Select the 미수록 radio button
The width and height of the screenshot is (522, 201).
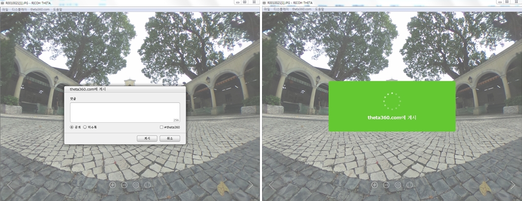85,127
